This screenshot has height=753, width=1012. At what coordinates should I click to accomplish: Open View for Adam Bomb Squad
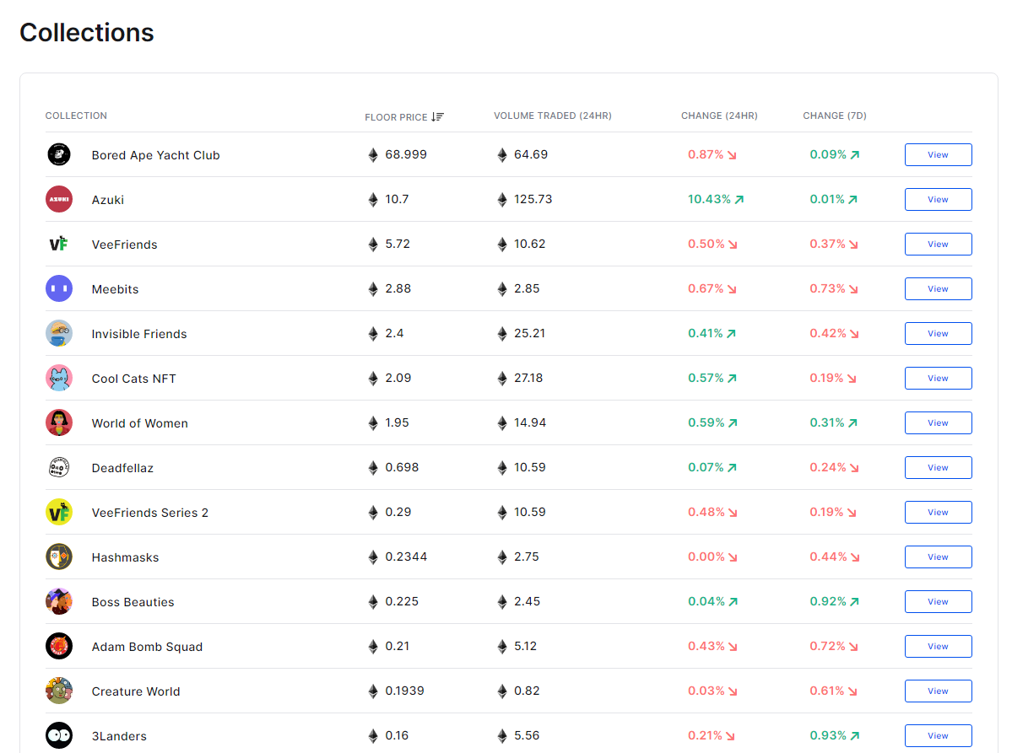939,646
